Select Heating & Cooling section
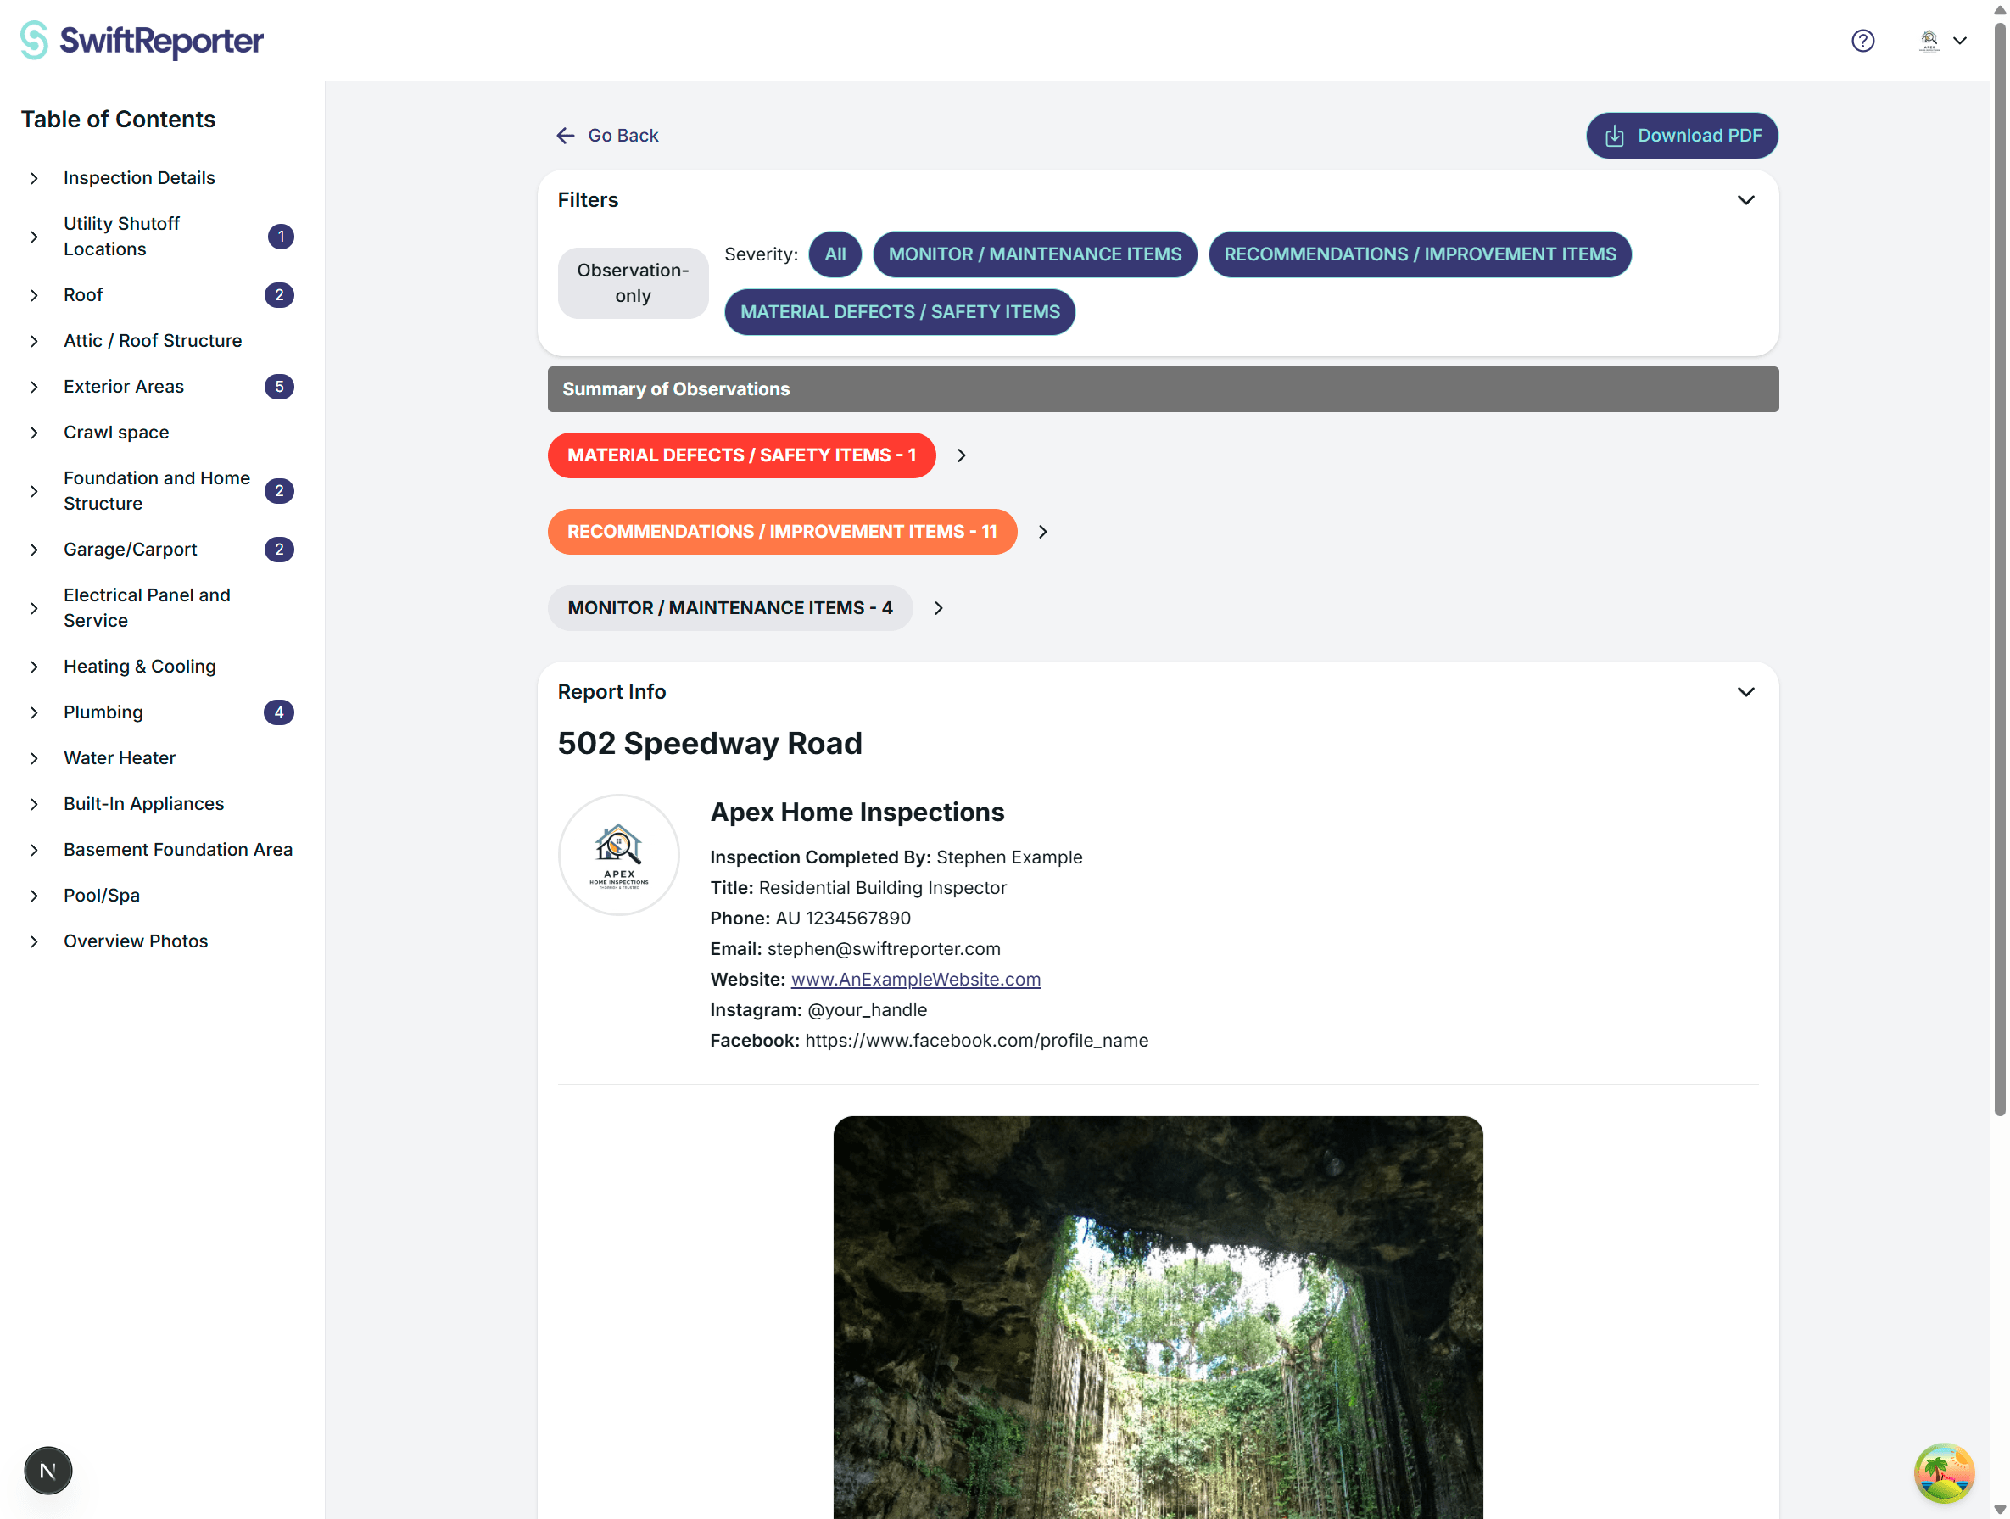The image size is (2010, 1519). point(140,667)
